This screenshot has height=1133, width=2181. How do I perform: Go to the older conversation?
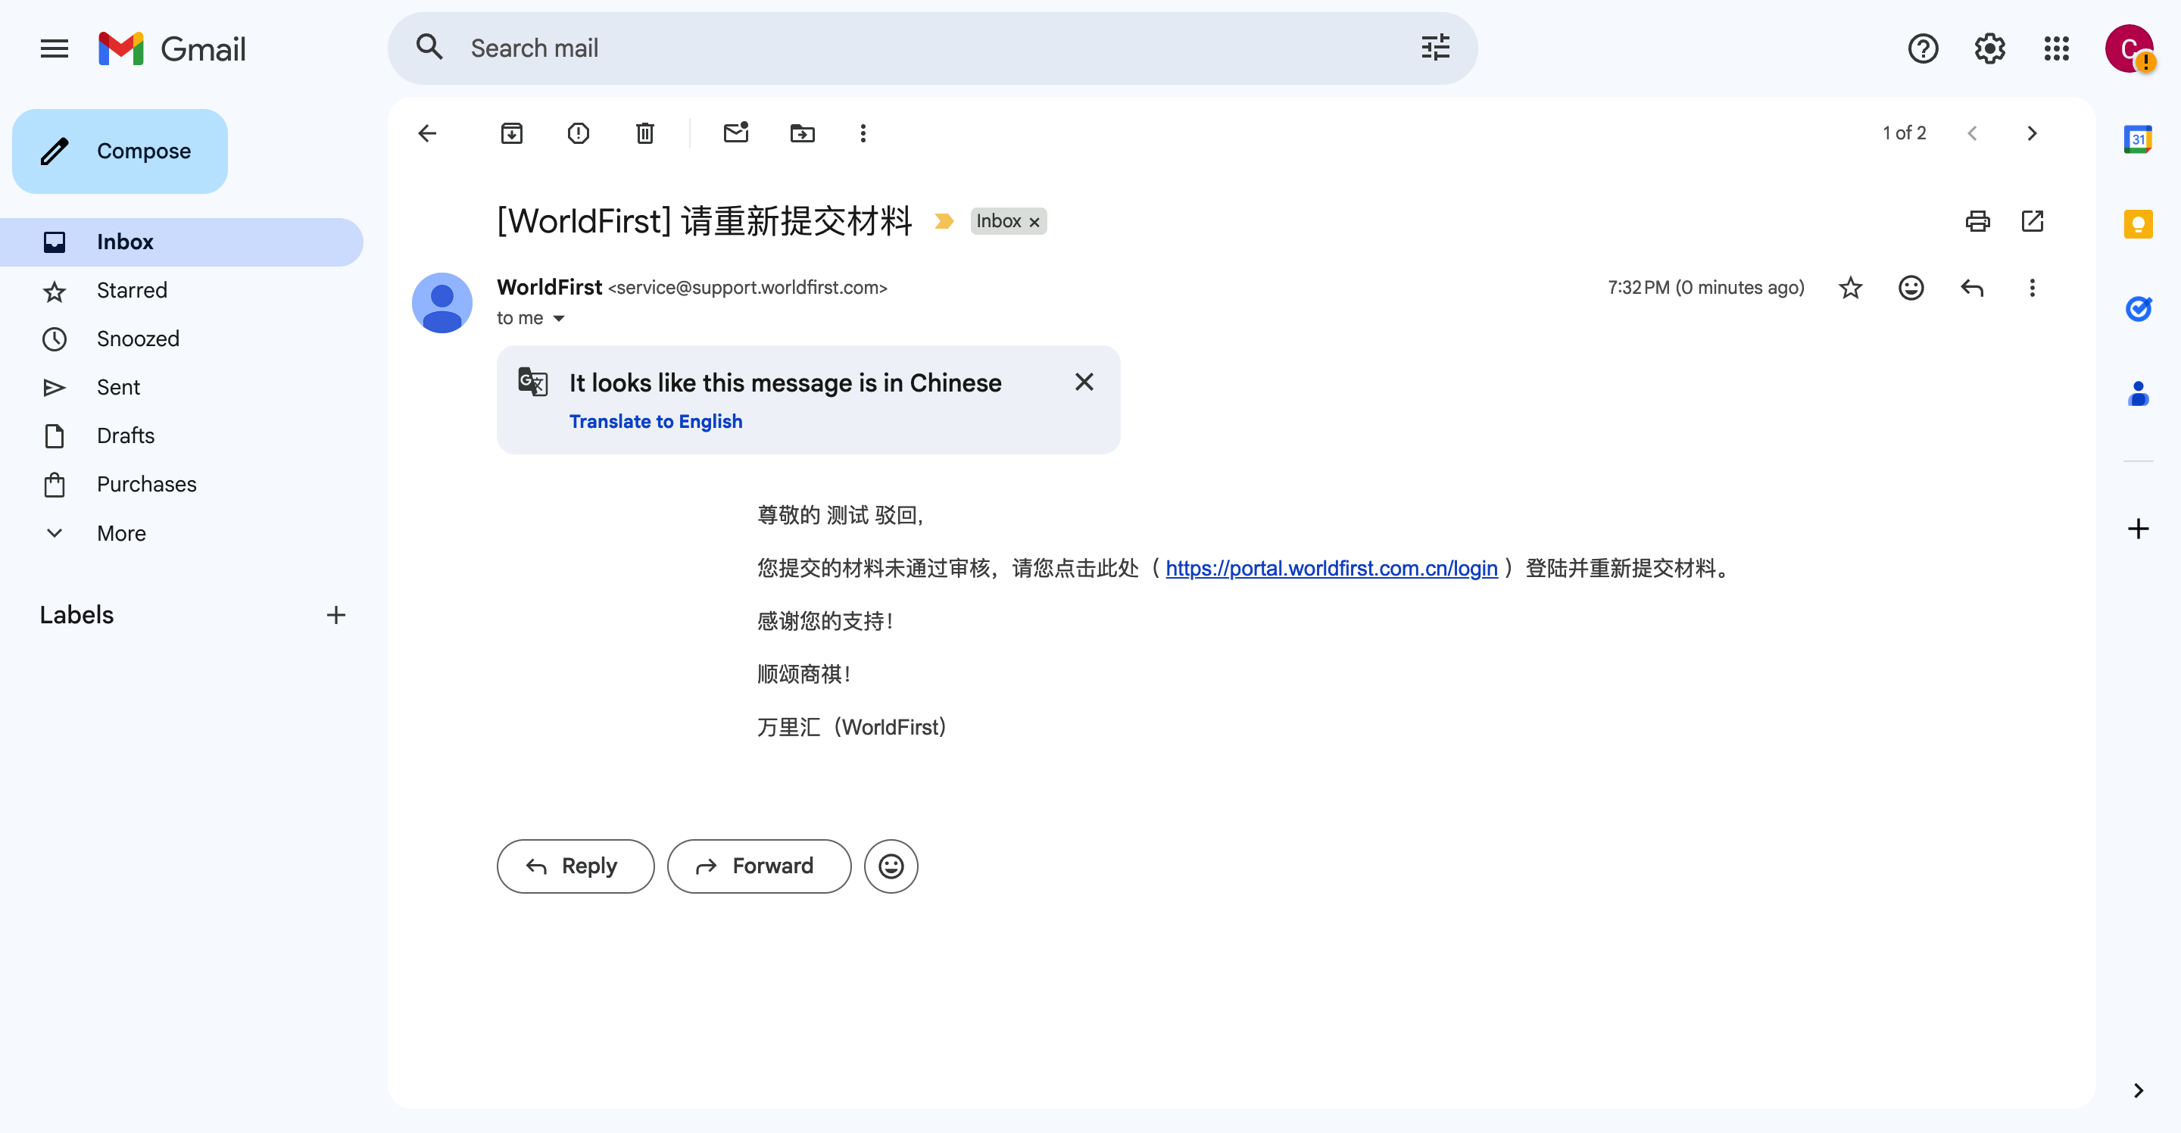point(2031,133)
